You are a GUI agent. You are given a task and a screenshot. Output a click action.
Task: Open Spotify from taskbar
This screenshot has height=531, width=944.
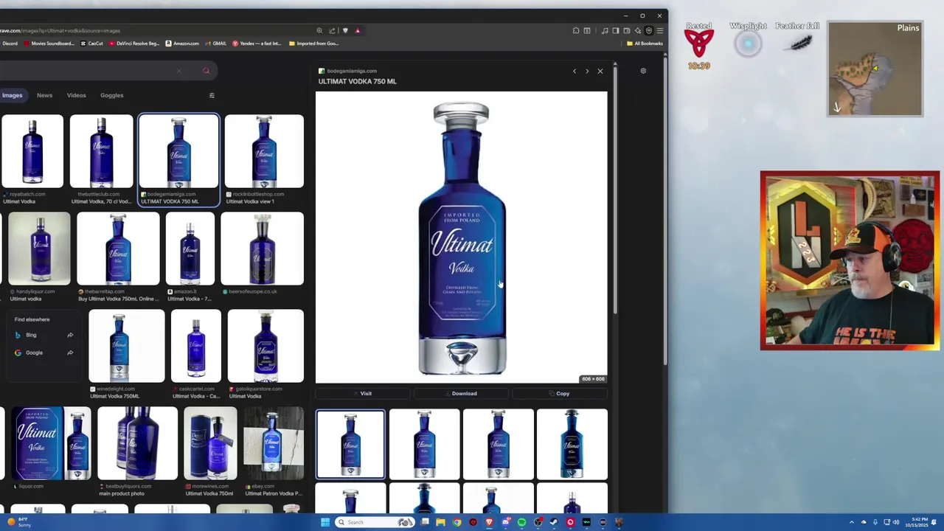(521, 522)
